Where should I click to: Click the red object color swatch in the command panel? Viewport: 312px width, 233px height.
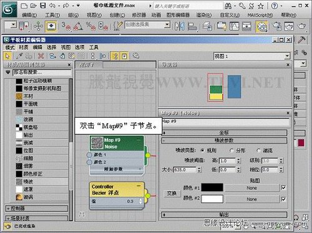pos(301,143)
